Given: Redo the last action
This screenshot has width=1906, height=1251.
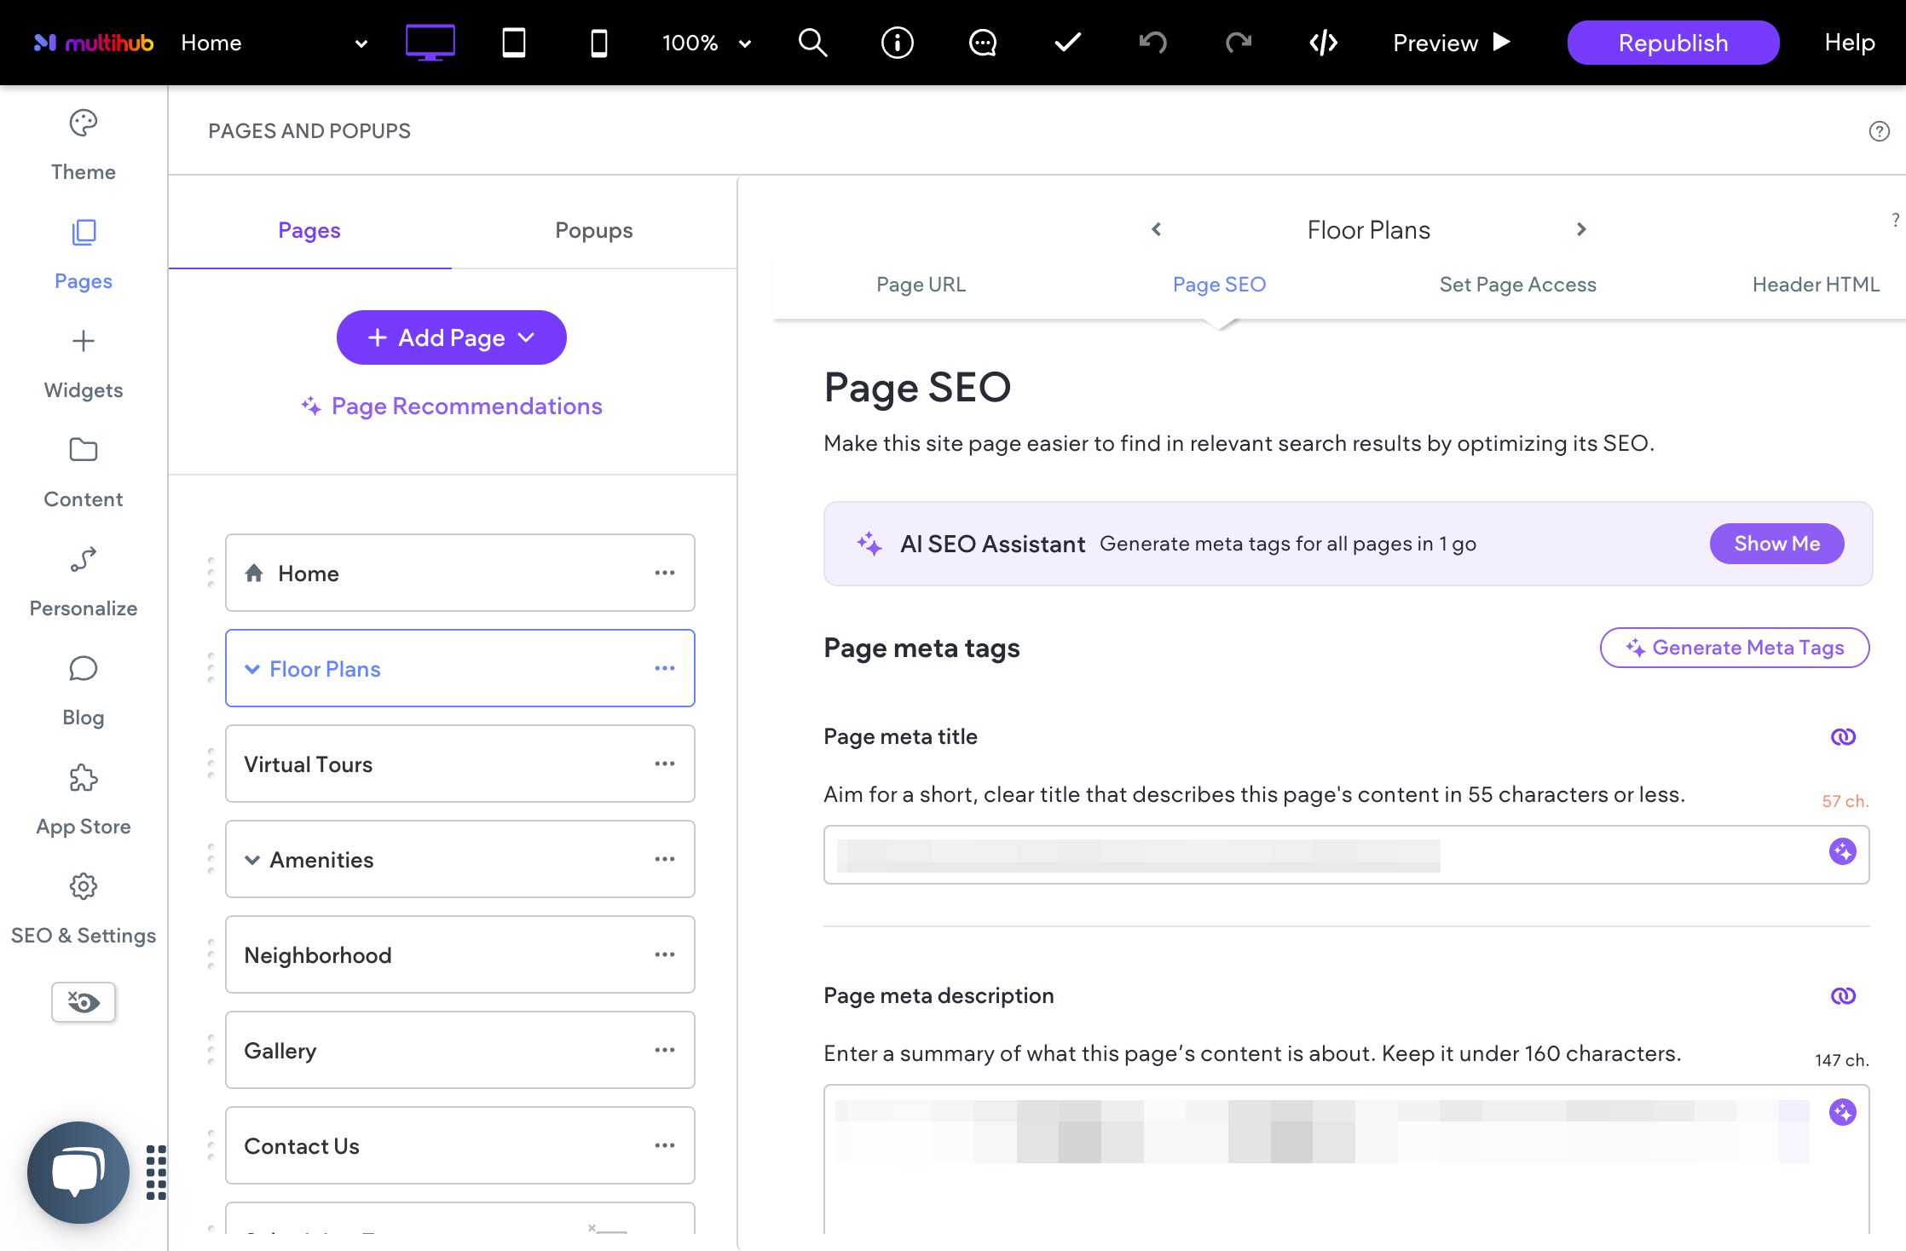Looking at the screenshot, I should coord(1239,43).
